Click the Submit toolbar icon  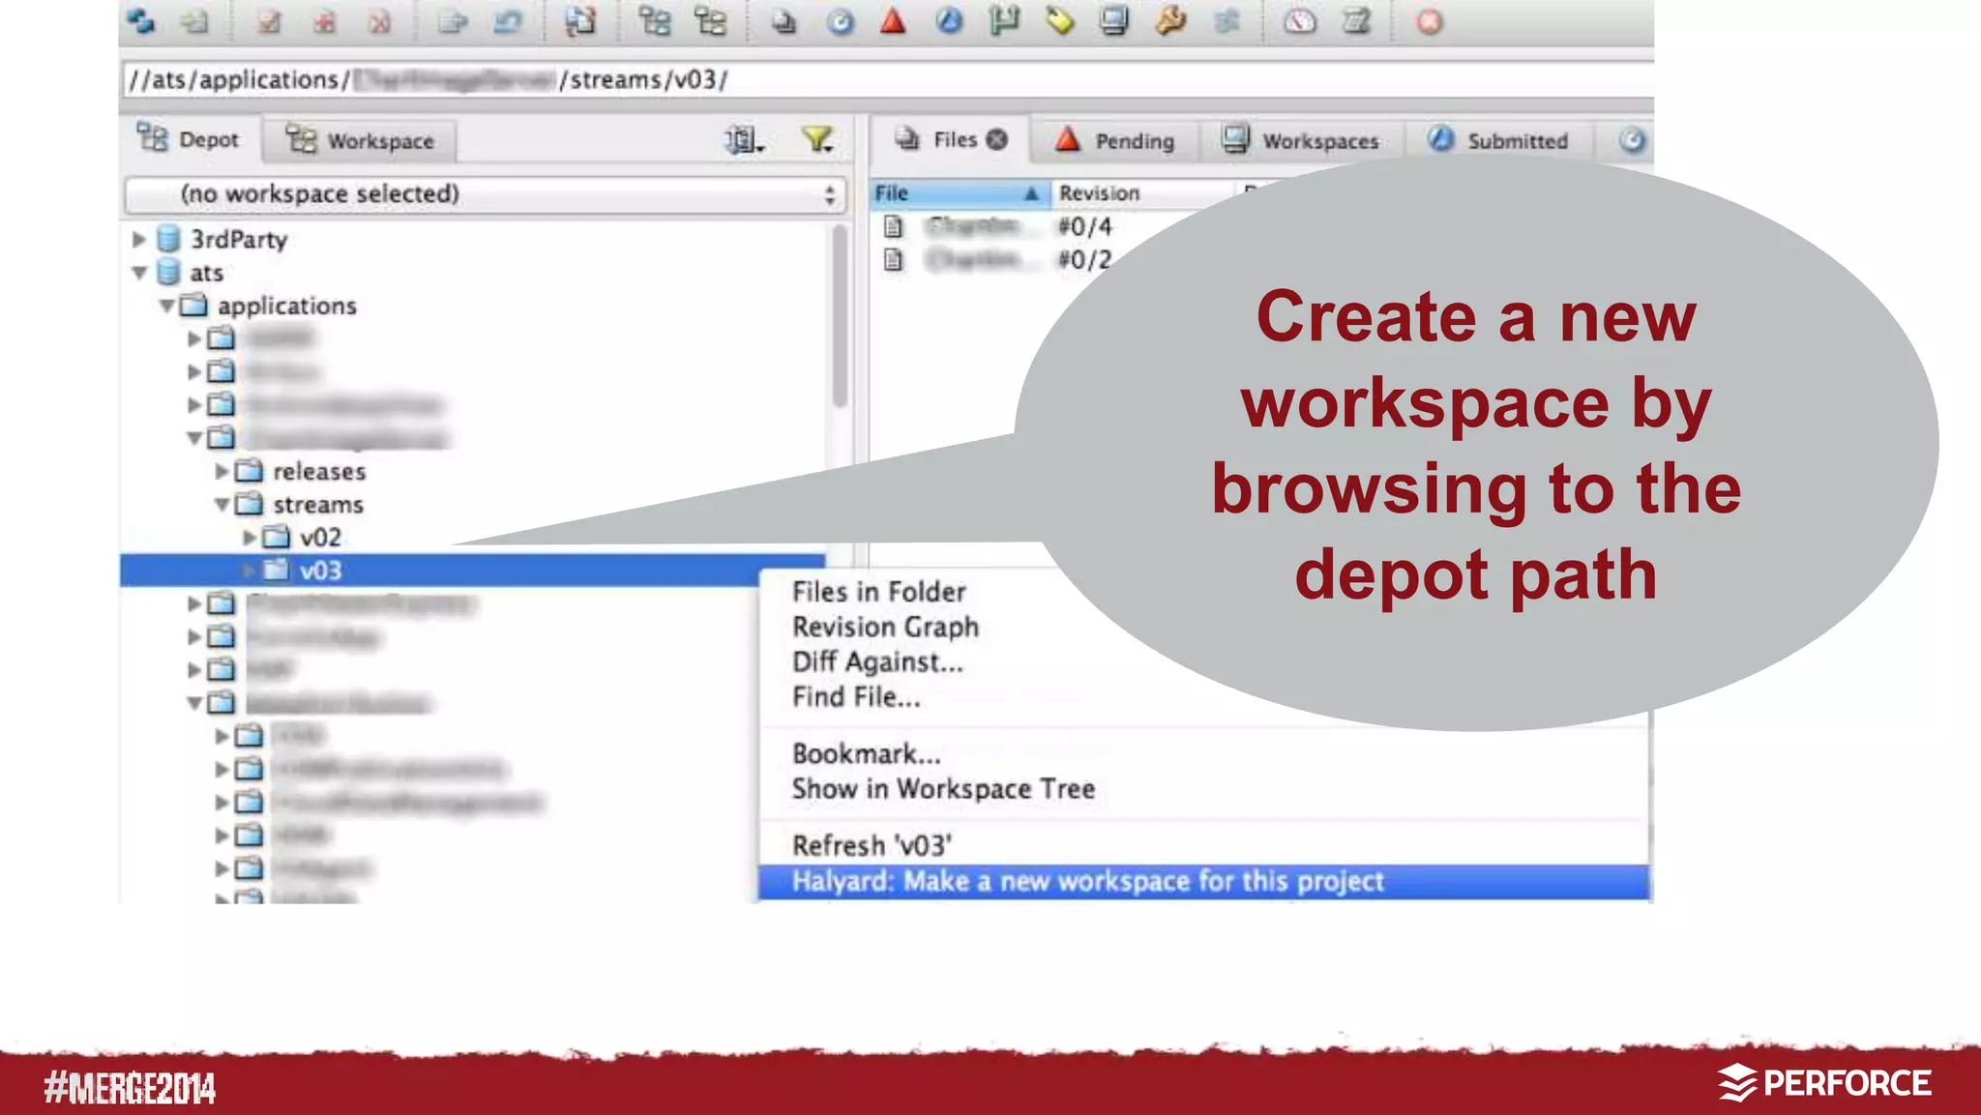pos(452,20)
